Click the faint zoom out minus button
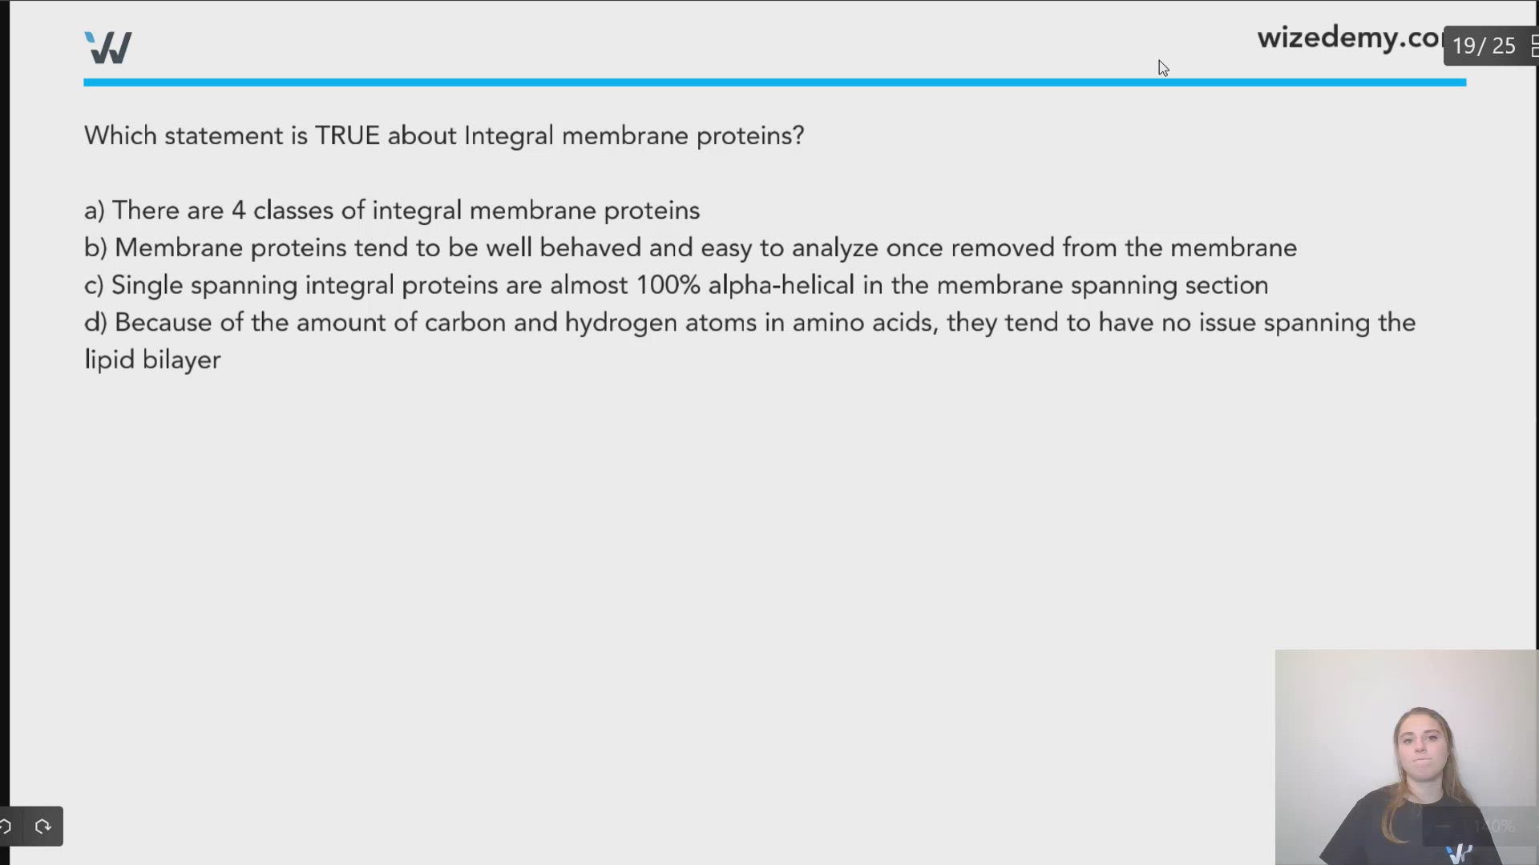Viewport: 1539px width, 865px height. pos(1444,827)
